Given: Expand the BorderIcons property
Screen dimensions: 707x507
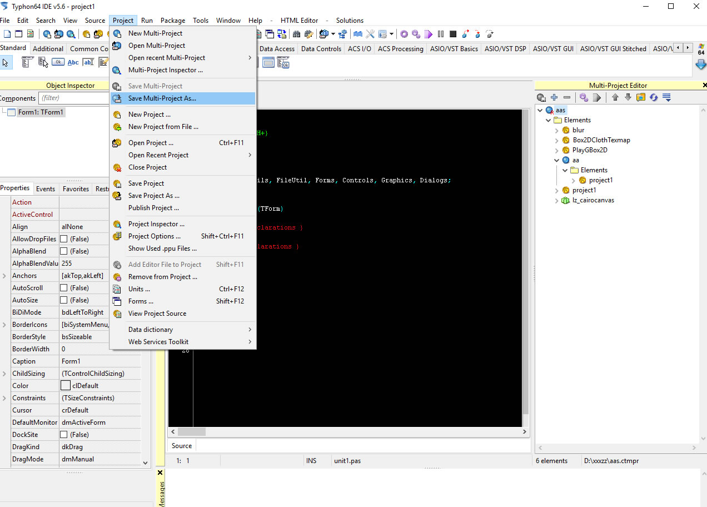Looking at the screenshot, I should pyautogui.click(x=4, y=325).
